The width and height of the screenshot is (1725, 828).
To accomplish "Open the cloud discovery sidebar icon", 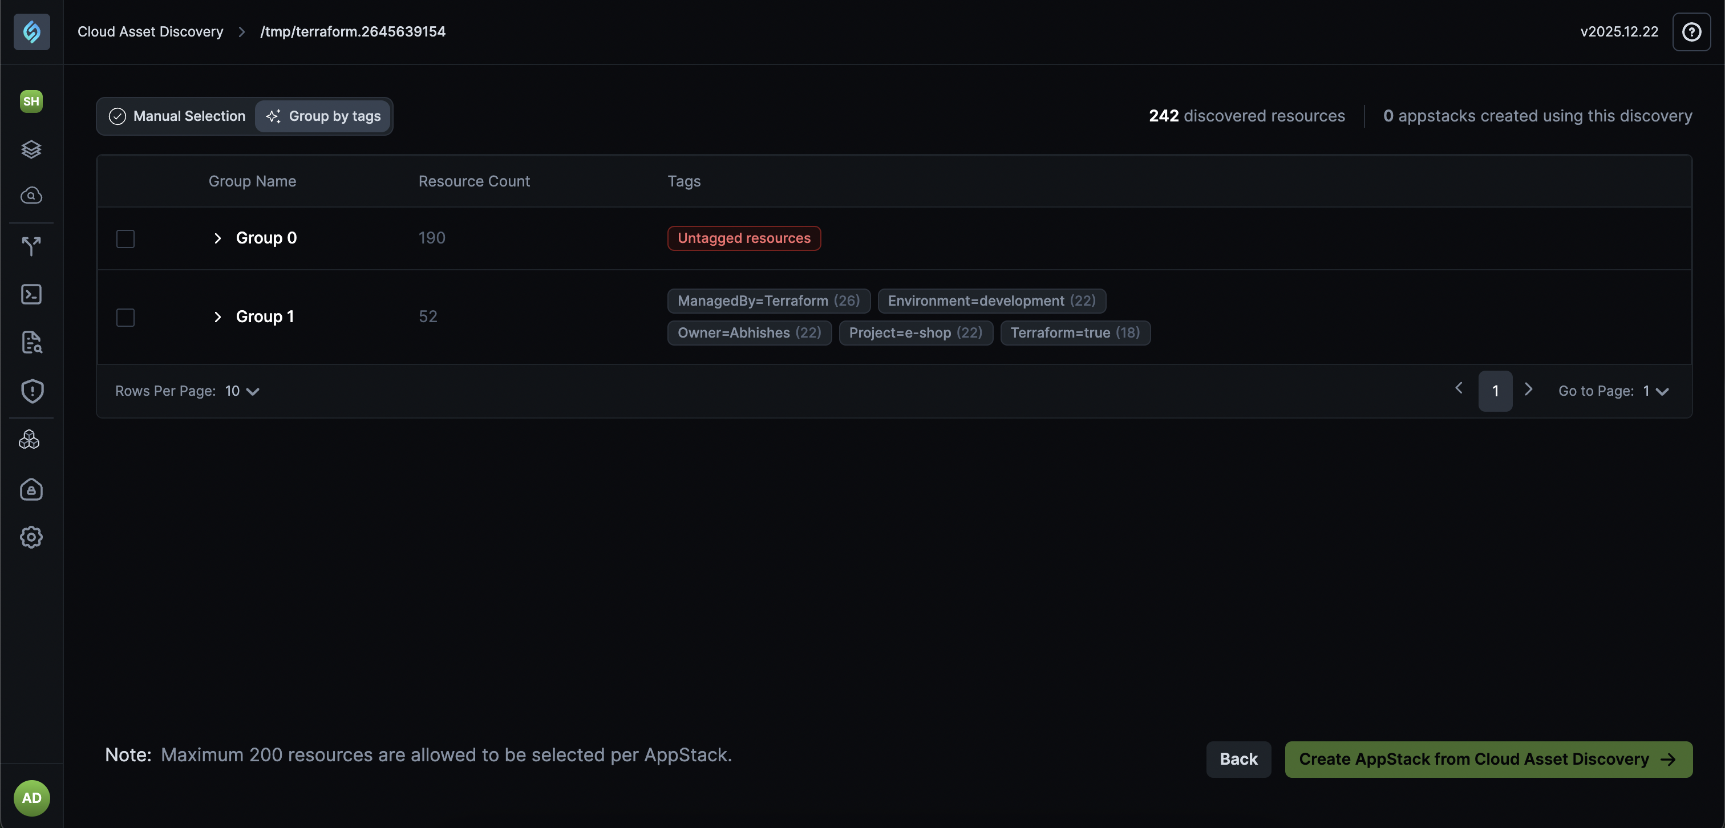I will click(31, 196).
